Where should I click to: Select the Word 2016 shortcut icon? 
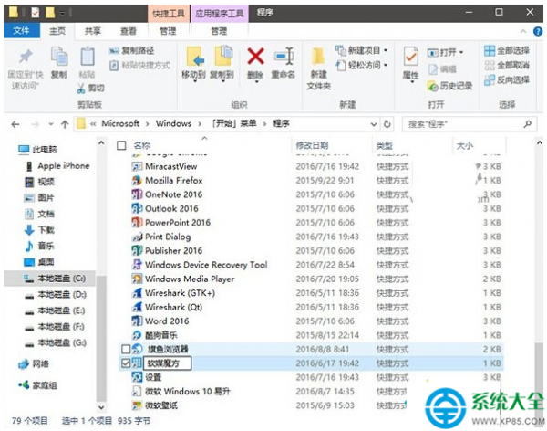pyautogui.click(x=137, y=321)
